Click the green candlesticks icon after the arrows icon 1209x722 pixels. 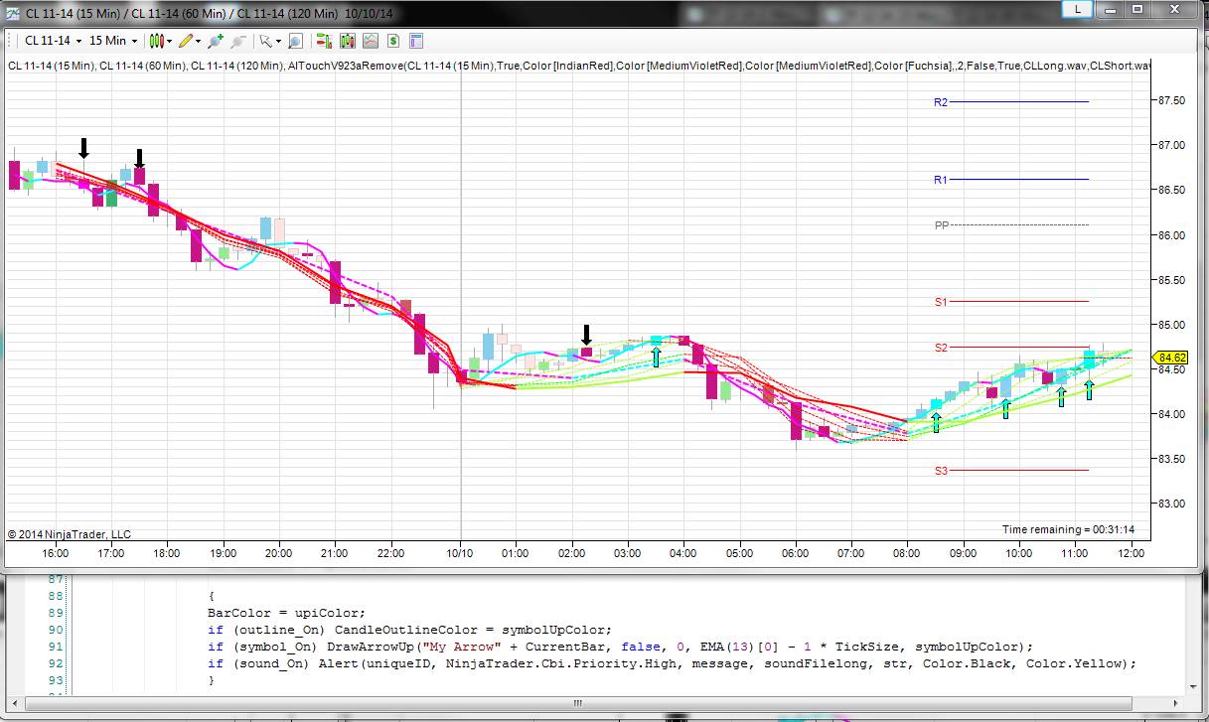pos(347,41)
